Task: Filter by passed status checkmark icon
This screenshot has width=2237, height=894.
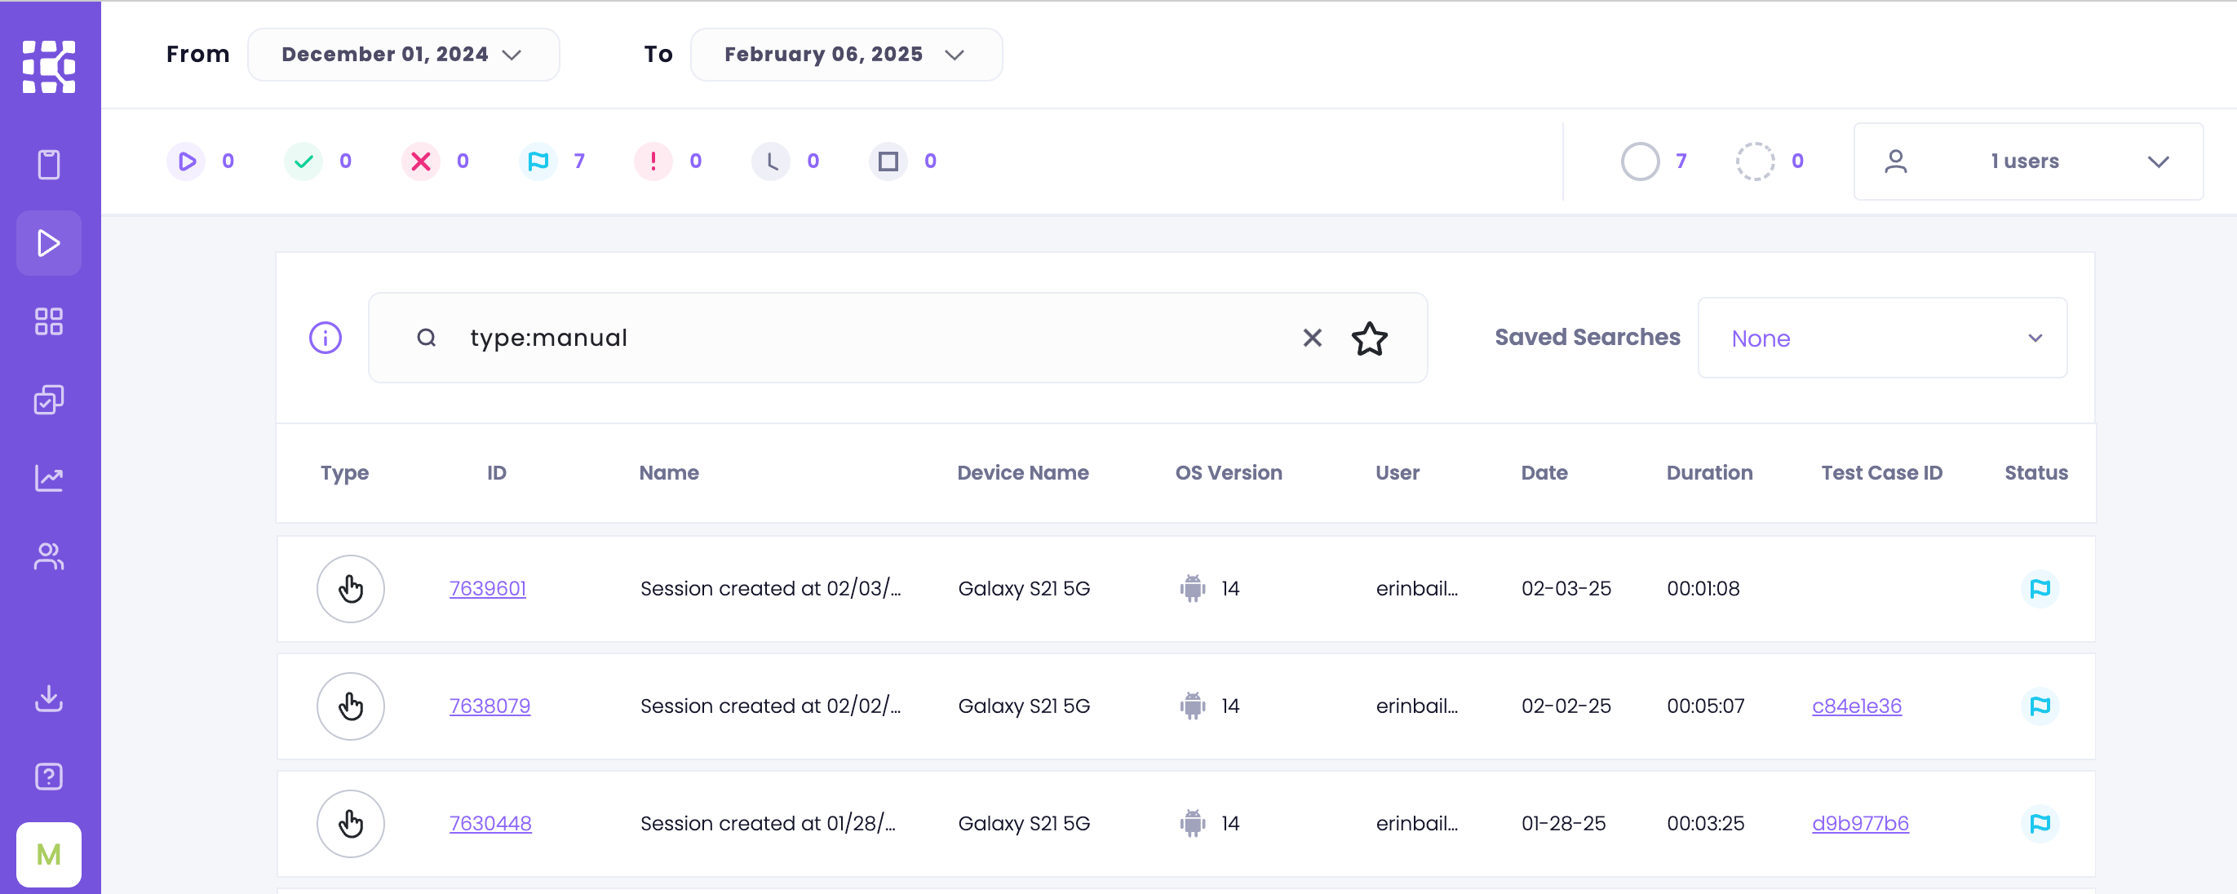Action: pyautogui.click(x=303, y=162)
